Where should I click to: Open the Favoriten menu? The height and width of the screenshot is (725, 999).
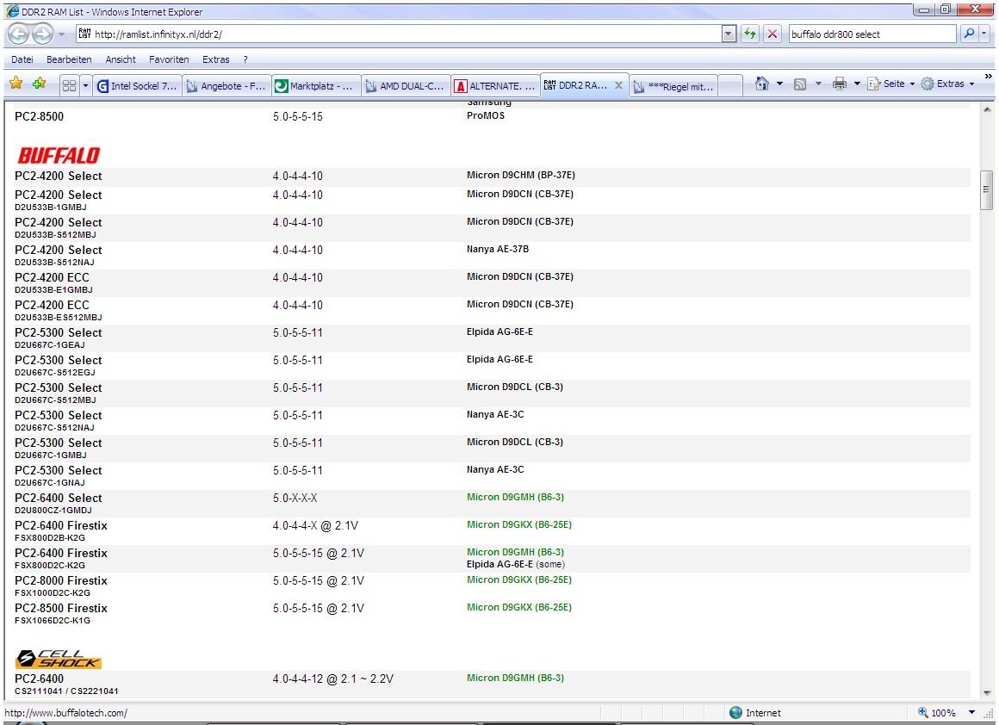pos(169,59)
